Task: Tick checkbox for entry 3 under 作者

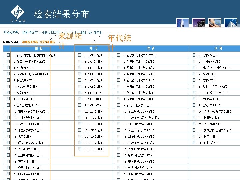Action: pos(118,67)
